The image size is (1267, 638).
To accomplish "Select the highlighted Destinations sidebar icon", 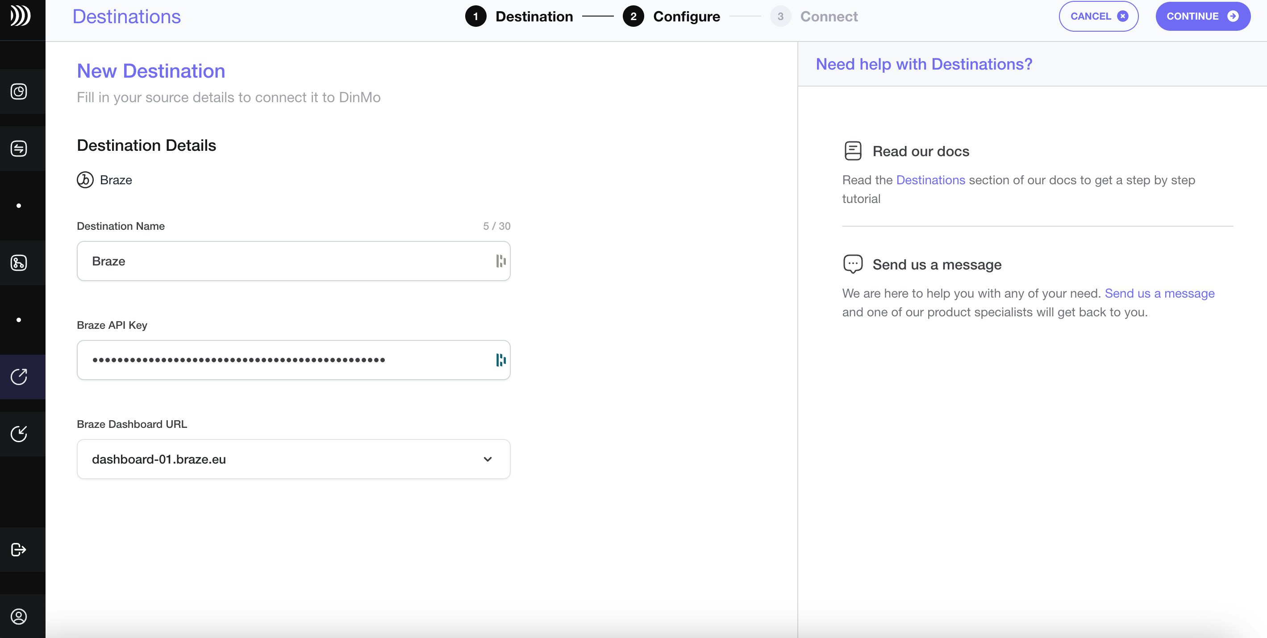I will tap(19, 377).
